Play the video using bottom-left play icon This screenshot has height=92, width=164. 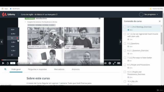pyautogui.click(x=3, y=63)
